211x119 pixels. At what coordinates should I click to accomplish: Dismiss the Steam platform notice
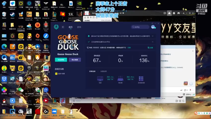coord(153,42)
